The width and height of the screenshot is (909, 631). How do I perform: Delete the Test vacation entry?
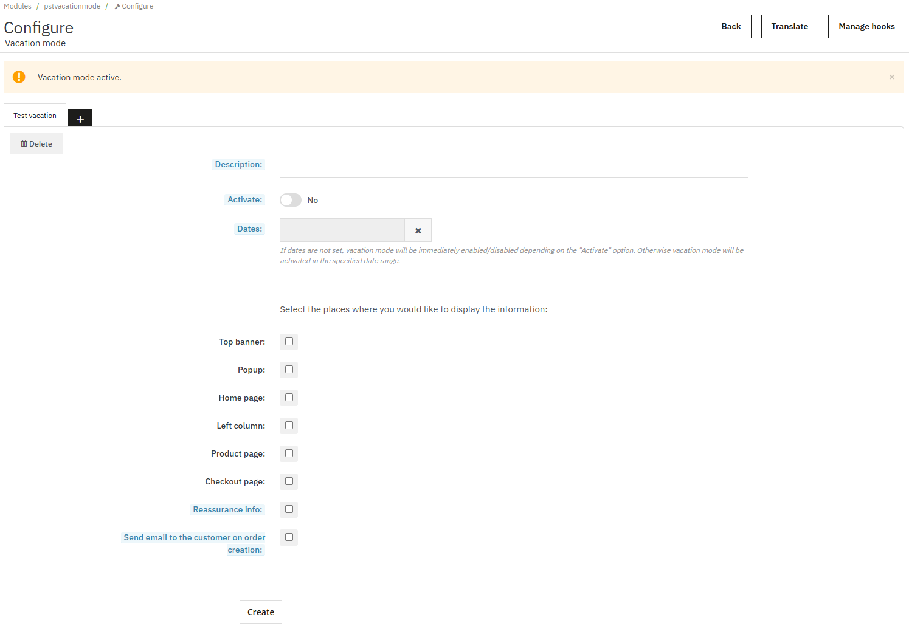click(36, 144)
